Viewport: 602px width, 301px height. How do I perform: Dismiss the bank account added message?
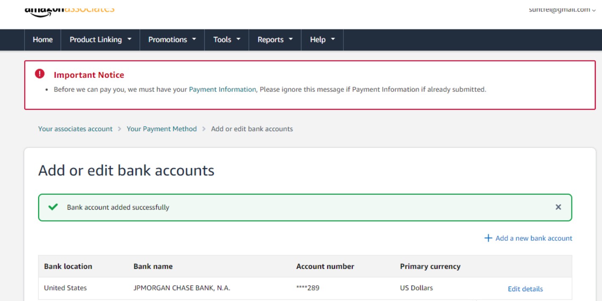(x=558, y=207)
